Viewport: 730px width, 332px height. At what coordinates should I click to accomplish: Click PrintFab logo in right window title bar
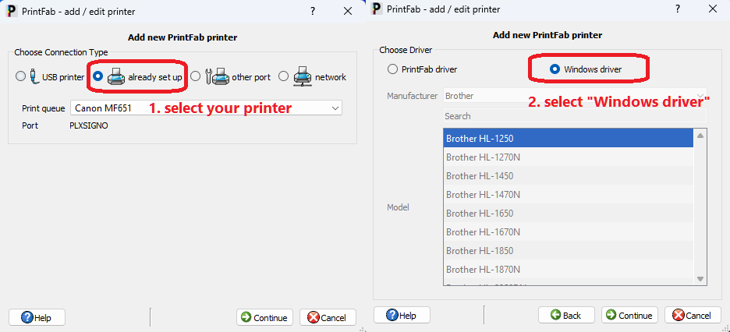377,9
